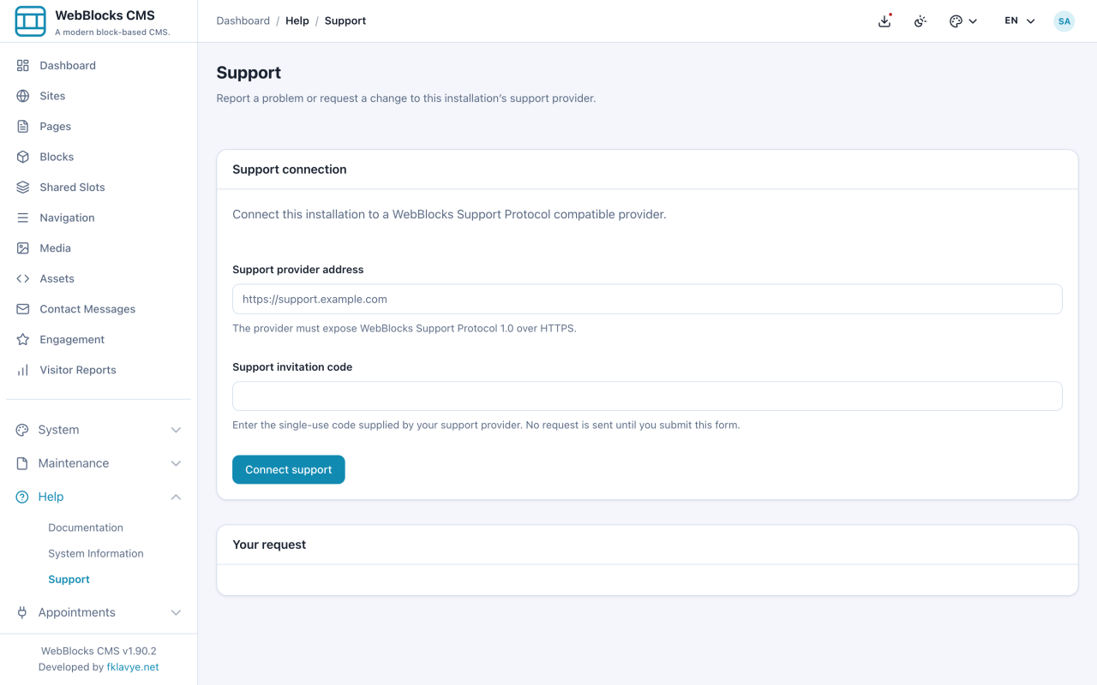Click the WebBlocks CMS v1.90.2 version text

pos(99,651)
